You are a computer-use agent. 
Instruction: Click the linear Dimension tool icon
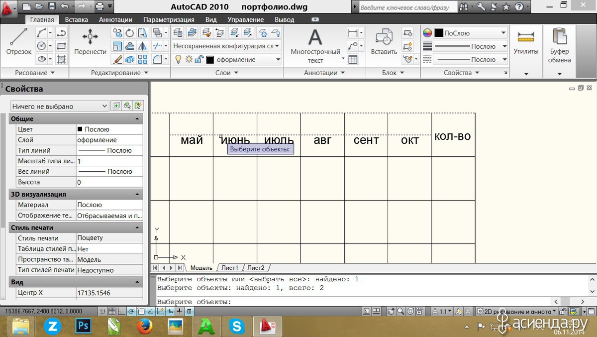point(353,33)
